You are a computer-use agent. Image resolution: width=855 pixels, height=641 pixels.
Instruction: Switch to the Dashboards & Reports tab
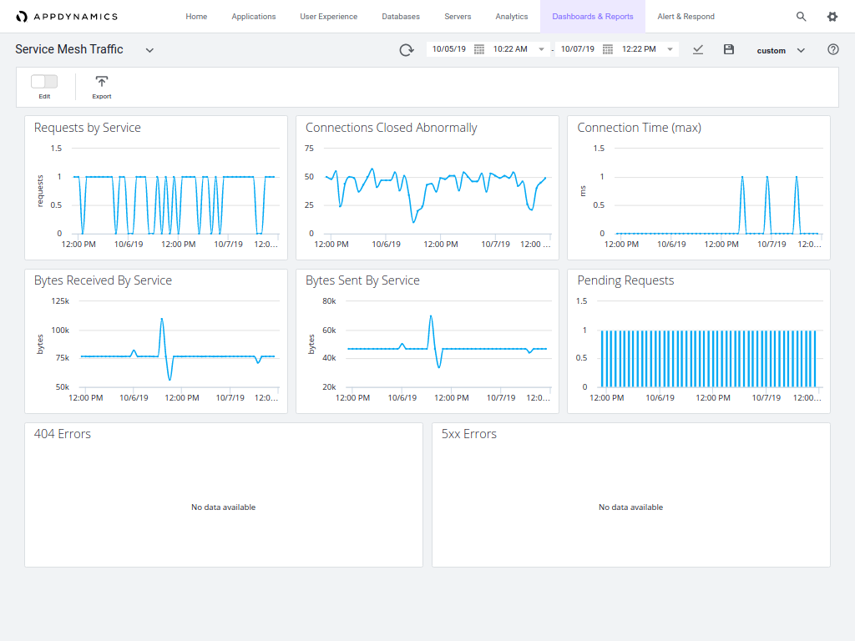click(x=592, y=16)
